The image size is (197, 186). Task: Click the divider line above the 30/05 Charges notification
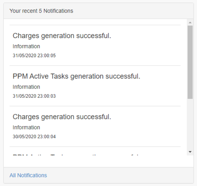click(95, 106)
